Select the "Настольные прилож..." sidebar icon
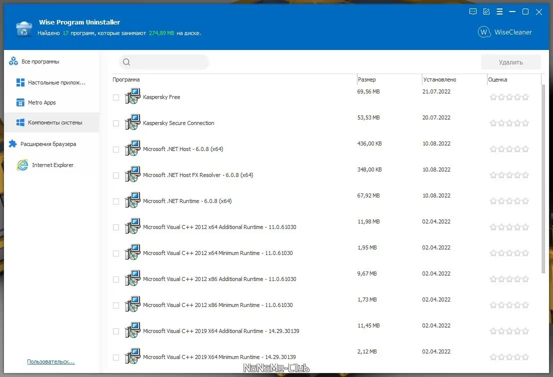The width and height of the screenshot is (553, 377). (20, 82)
